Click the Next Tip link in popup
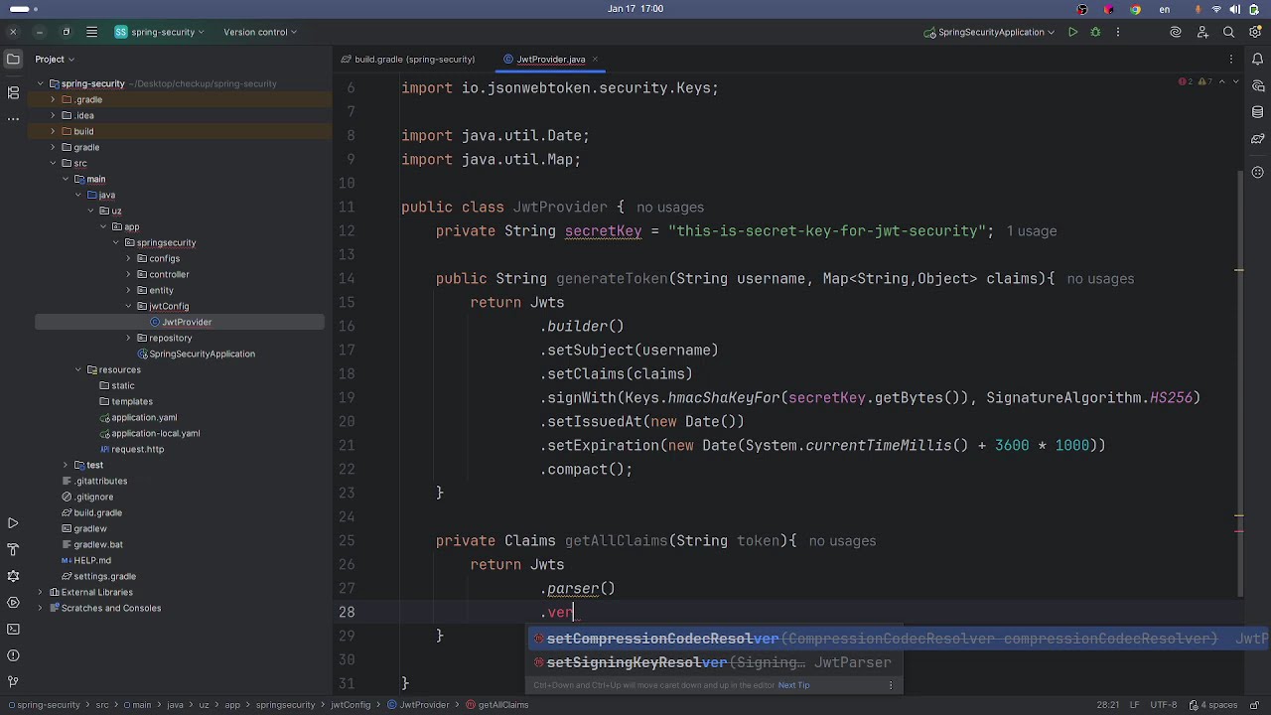The width and height of the screenshot is (1271, 715). [793, 685]
